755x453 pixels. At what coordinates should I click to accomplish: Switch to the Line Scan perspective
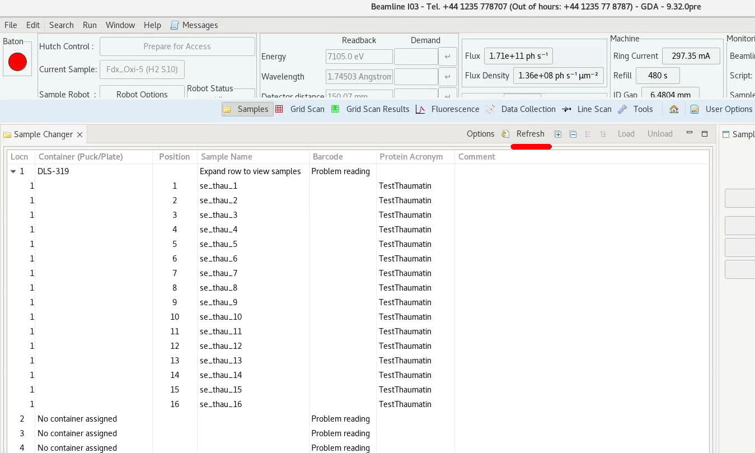587,109
